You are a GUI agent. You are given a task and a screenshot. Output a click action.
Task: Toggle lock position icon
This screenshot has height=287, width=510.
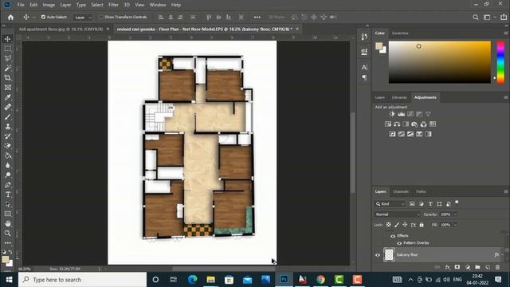405,225
